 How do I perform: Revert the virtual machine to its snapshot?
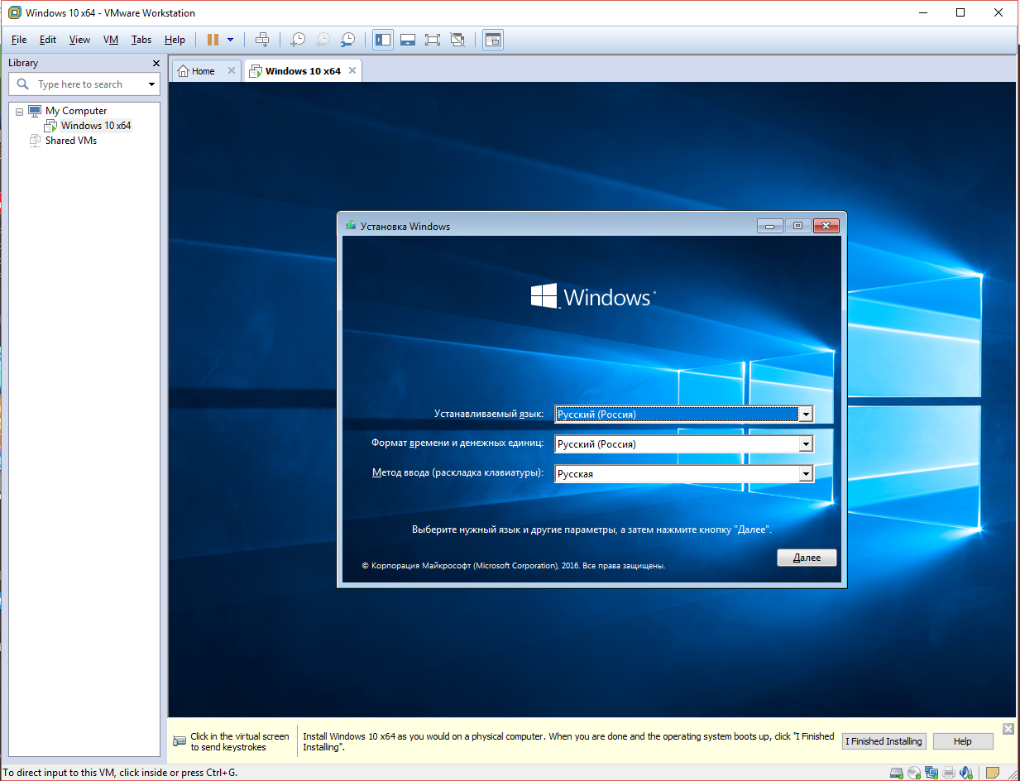pyautogui.click(x=323, y=40)
